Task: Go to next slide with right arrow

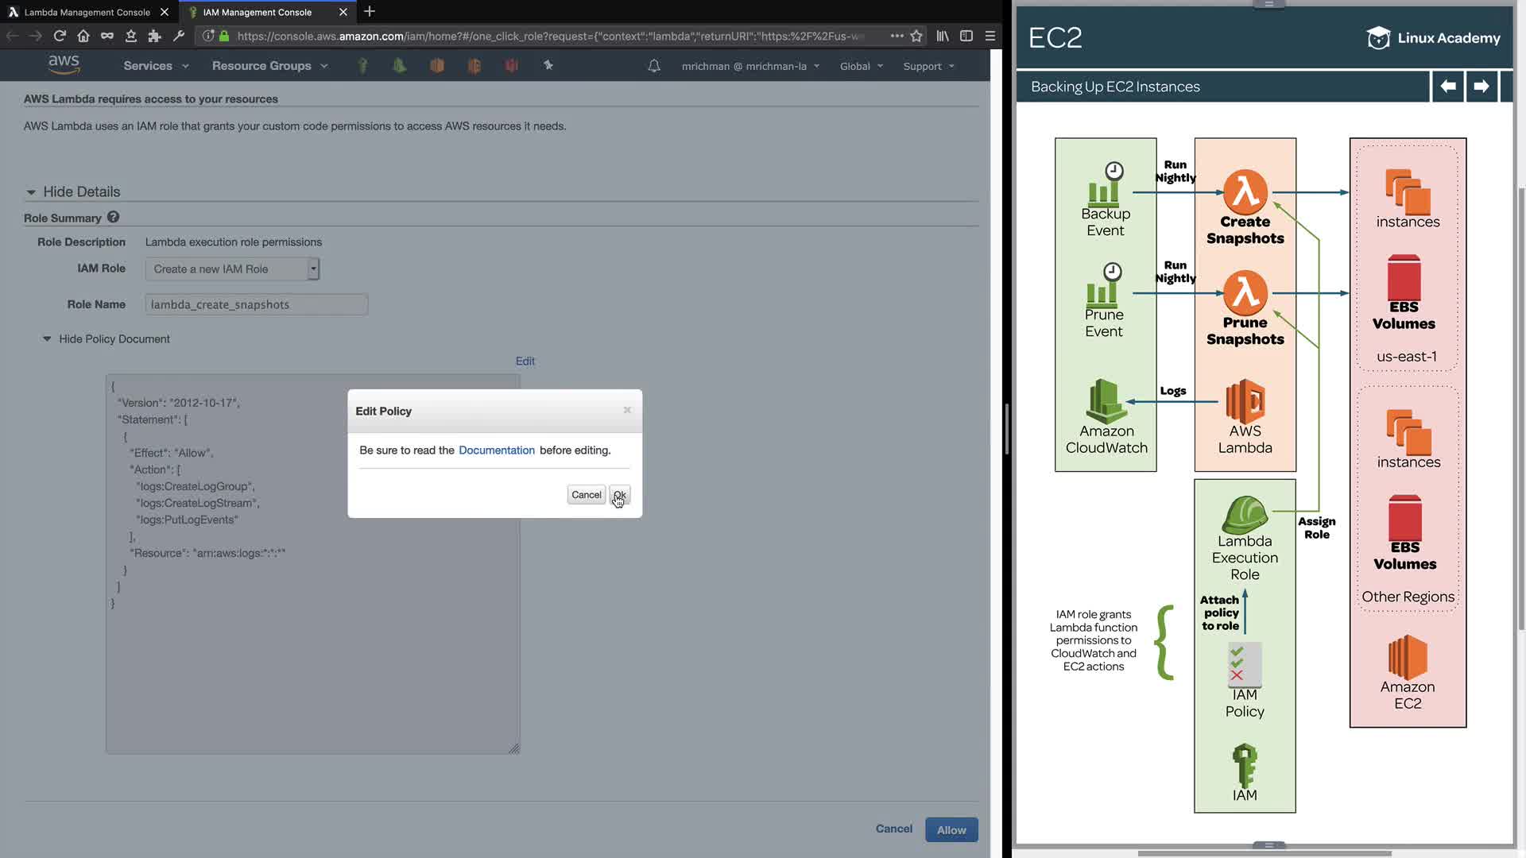Action: pyautogui.click(x=1481, y=86)
